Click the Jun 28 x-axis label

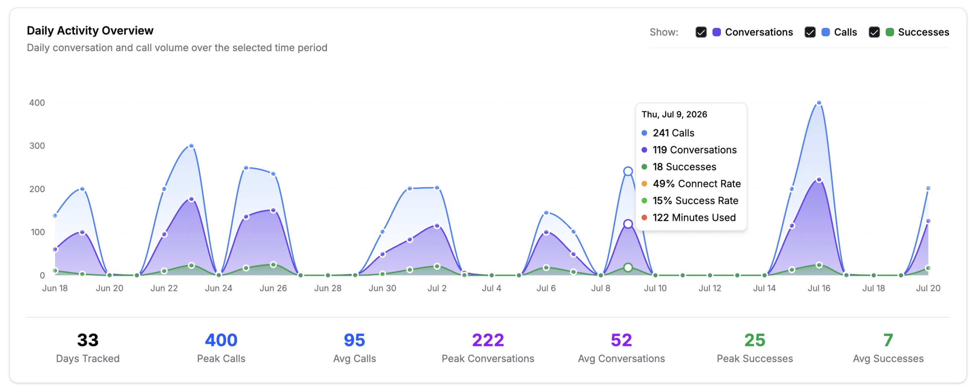coord(327,288)
